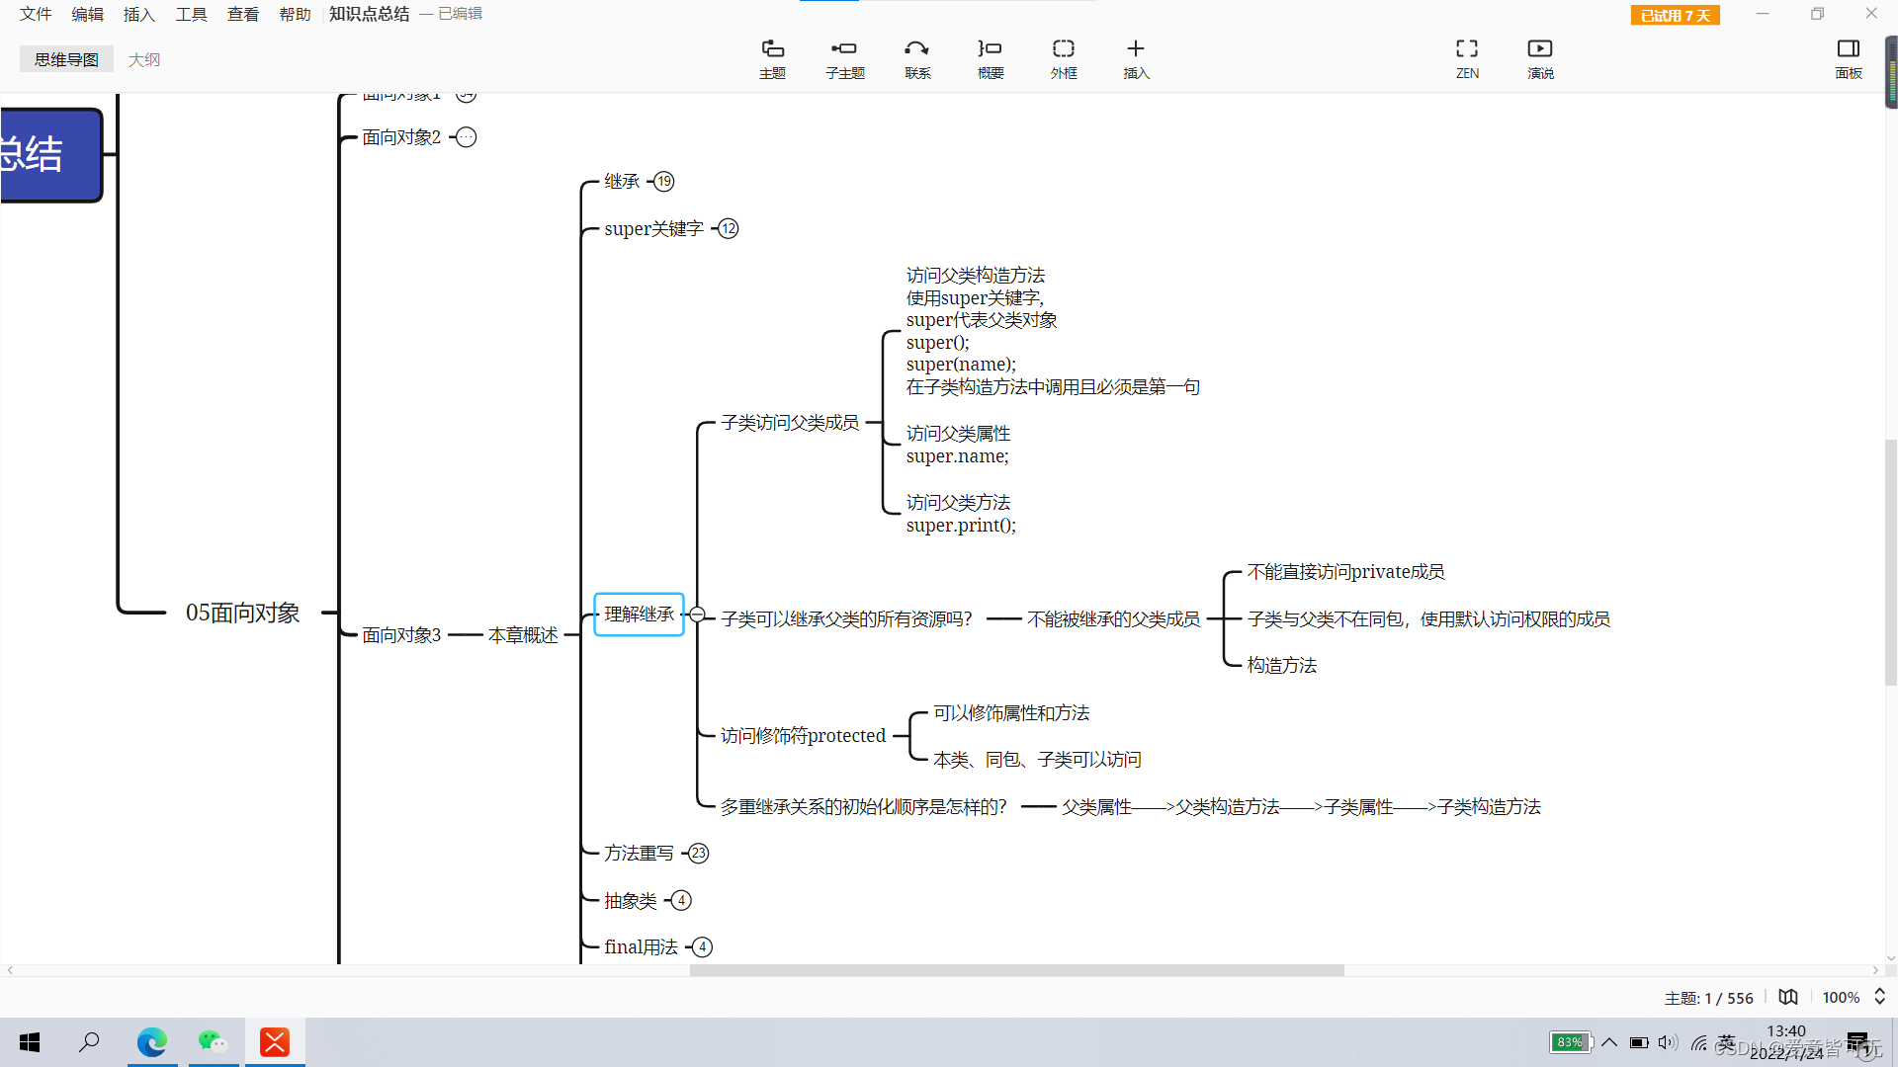Screen dimensions: 1898x1067
Task: Select 可以修饰属性和方法 topic
Action: pos(1011,713)
